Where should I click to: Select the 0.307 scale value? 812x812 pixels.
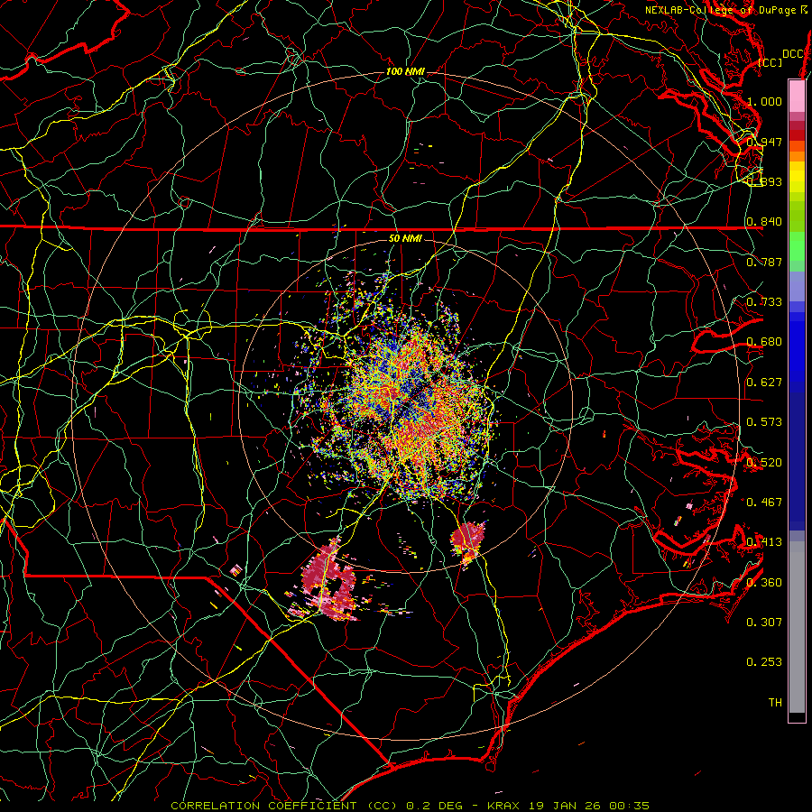point(764,623)
